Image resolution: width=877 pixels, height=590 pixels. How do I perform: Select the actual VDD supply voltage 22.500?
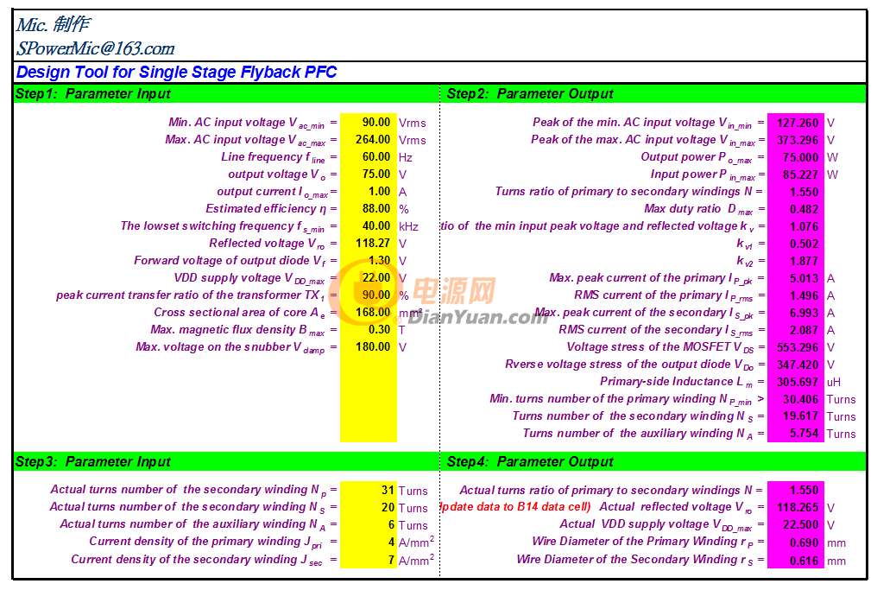pyautogui.click(x=795, y=525)
